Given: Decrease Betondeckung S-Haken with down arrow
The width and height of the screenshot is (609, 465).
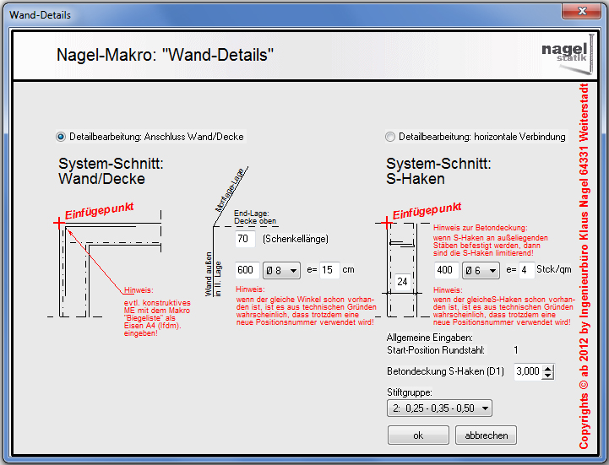Looking at the screenshot, I should tap(548, 376).
